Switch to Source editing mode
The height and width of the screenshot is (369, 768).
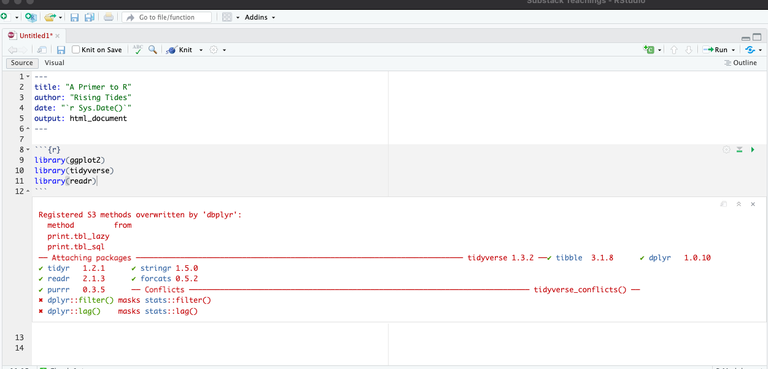pyautogui.click(x=22, y=63)
